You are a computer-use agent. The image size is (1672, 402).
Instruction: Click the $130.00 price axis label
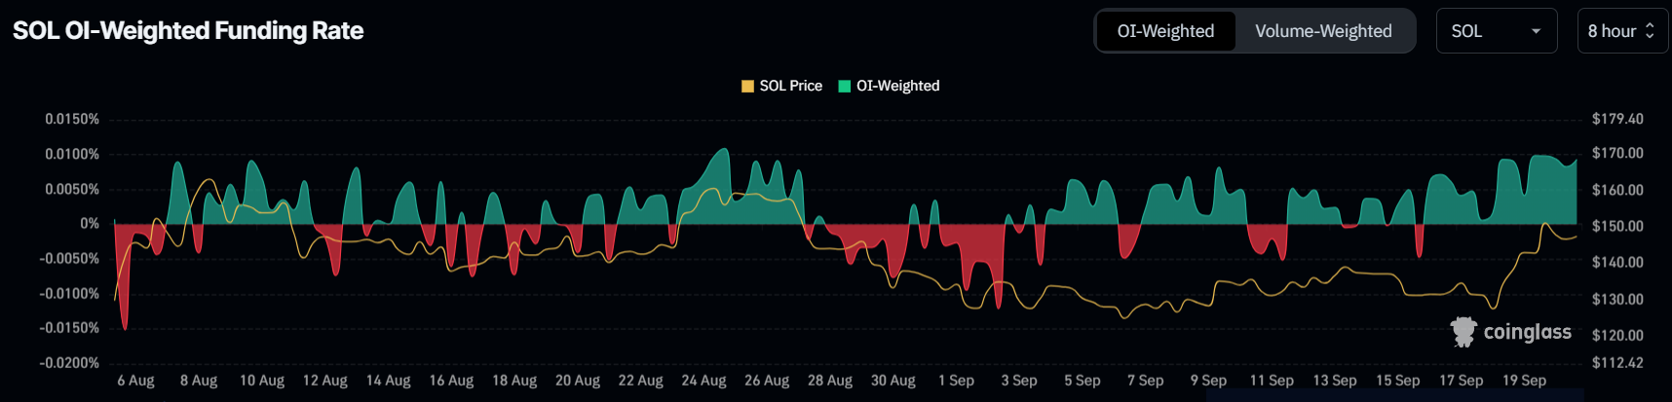[x=1617, y=299]
